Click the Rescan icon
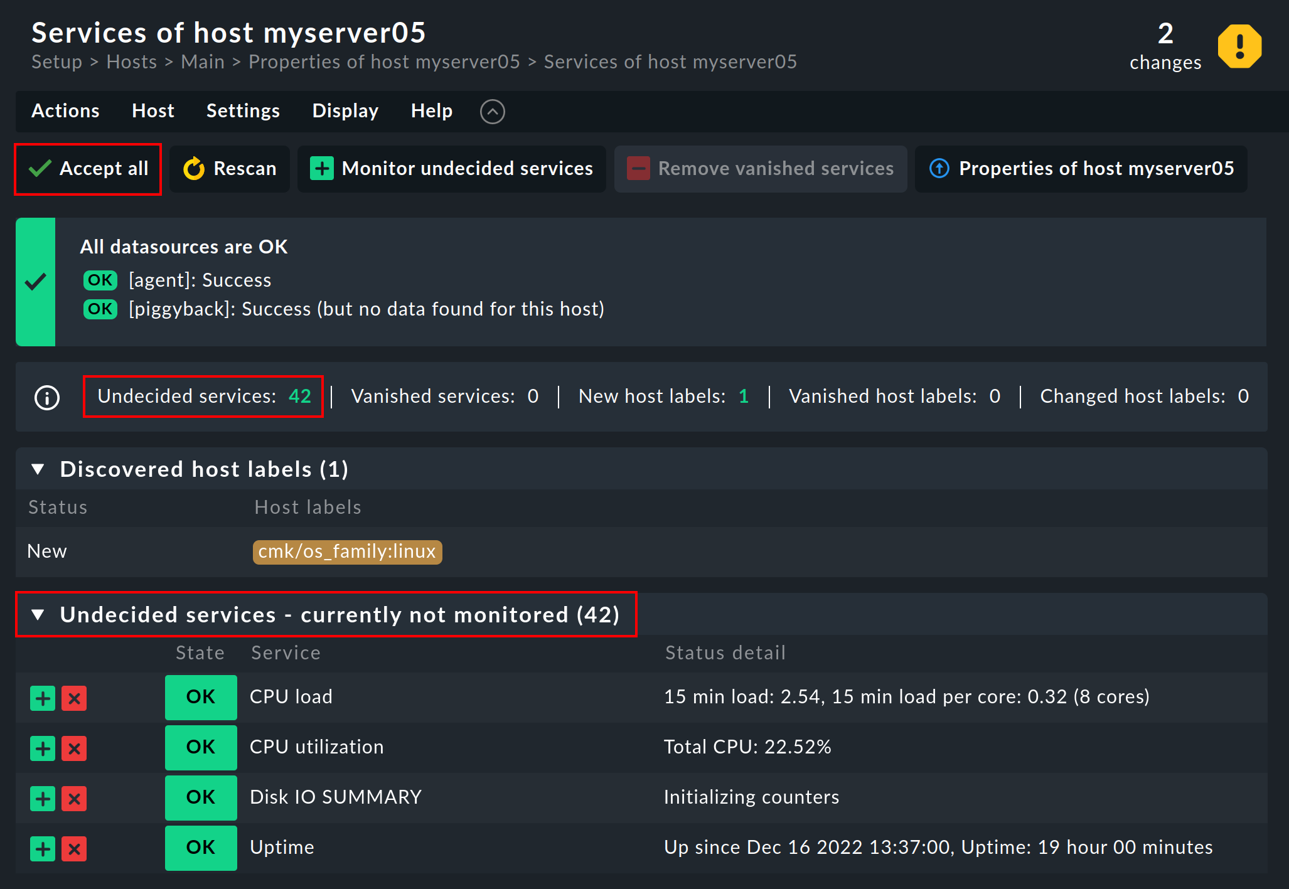1289x889 pixels. (193, 169)
